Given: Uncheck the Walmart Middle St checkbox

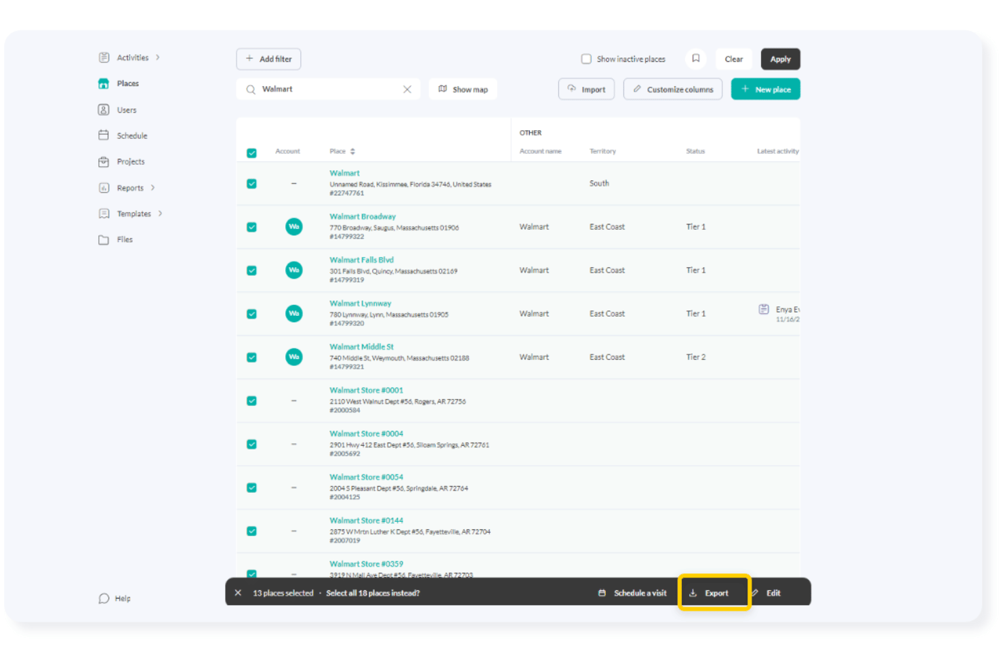Looking at the screenshot, I should [x=251, y=357].
